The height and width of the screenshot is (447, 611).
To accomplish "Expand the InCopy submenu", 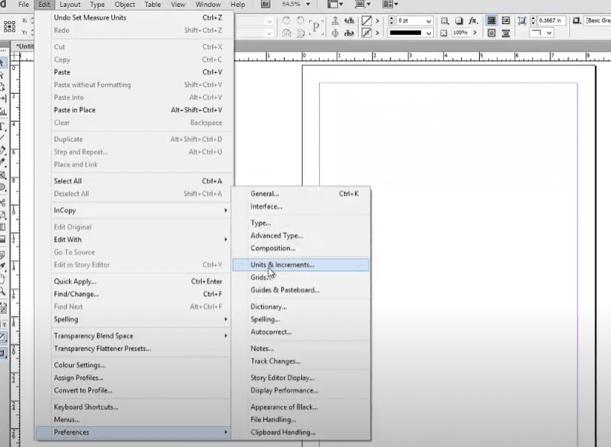I will [x=141, y=210].
